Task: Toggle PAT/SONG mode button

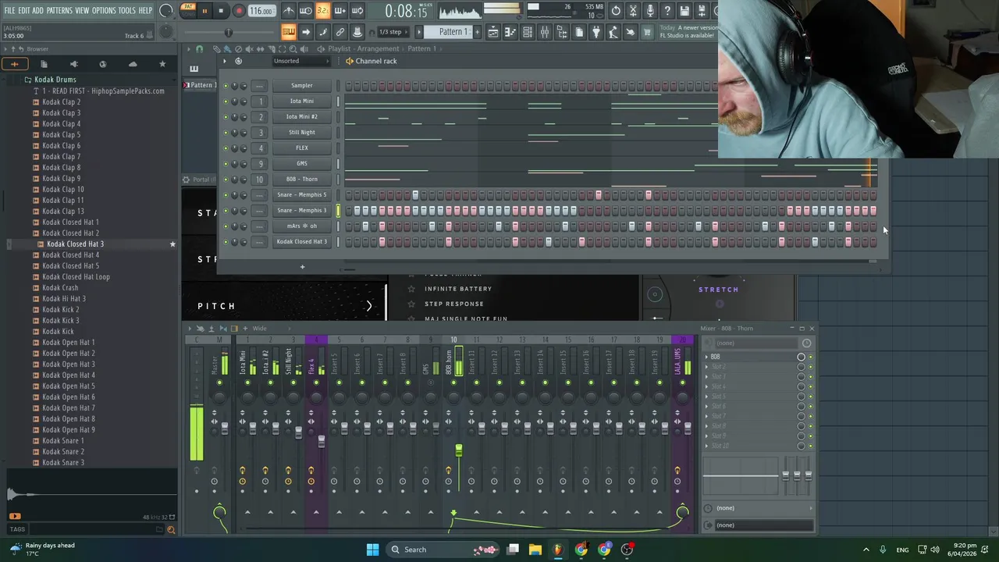Action: (187, 10)
